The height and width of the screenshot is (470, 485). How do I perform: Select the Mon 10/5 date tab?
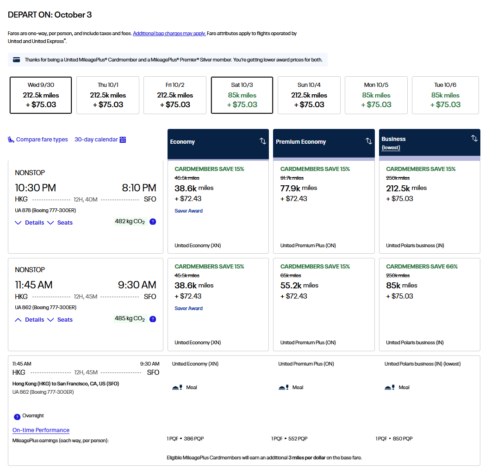click(376, 95)
